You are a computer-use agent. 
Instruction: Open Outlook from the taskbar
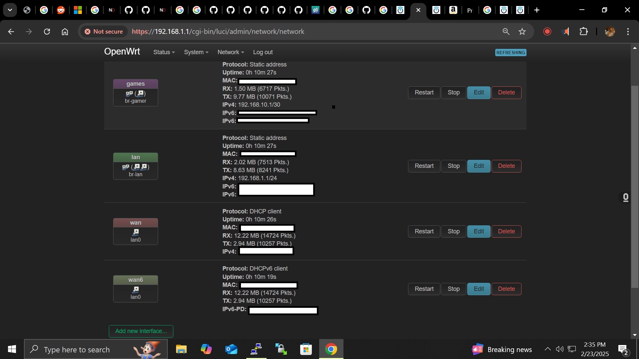pos(231,349)
